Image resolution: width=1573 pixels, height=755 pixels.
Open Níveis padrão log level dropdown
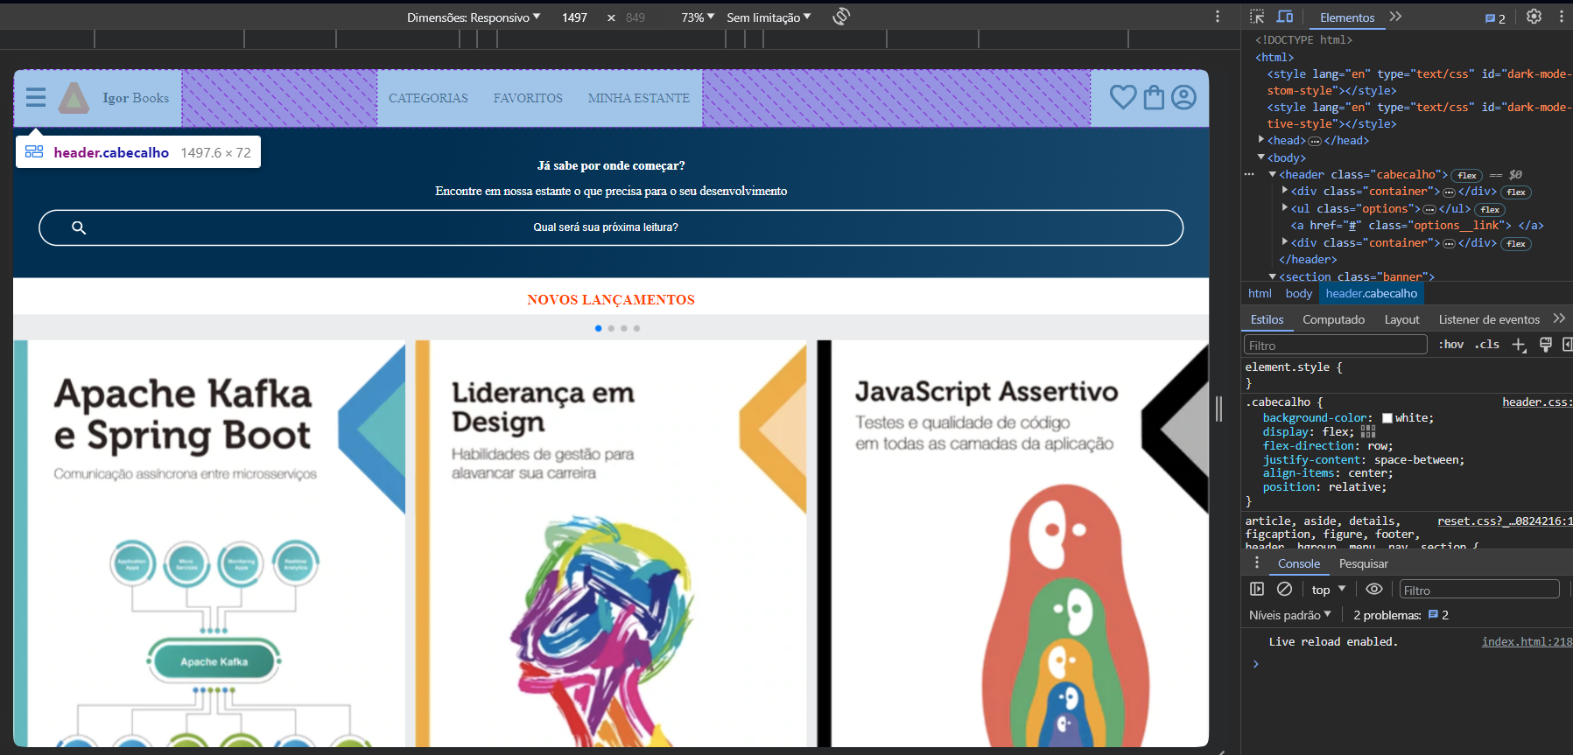point(1289,615)
